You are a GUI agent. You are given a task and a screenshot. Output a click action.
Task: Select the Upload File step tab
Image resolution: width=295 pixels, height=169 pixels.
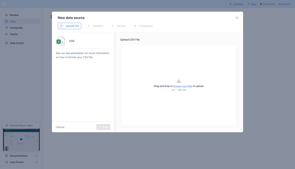[69, 26]
